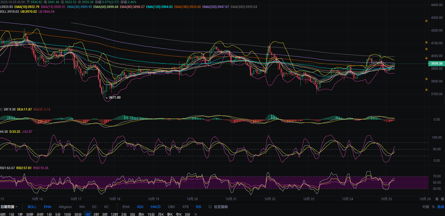445x216 pixels.
Task: Toggle the BOLL overlay indicator off
Action: tap(32, 207)
